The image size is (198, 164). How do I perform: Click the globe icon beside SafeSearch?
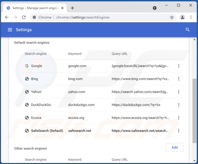pyautogui.click(x=27, y=131)
